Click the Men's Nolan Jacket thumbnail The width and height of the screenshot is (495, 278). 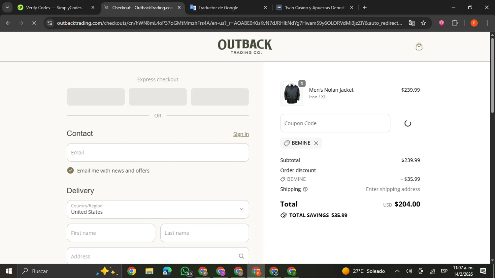click(292, 93)
